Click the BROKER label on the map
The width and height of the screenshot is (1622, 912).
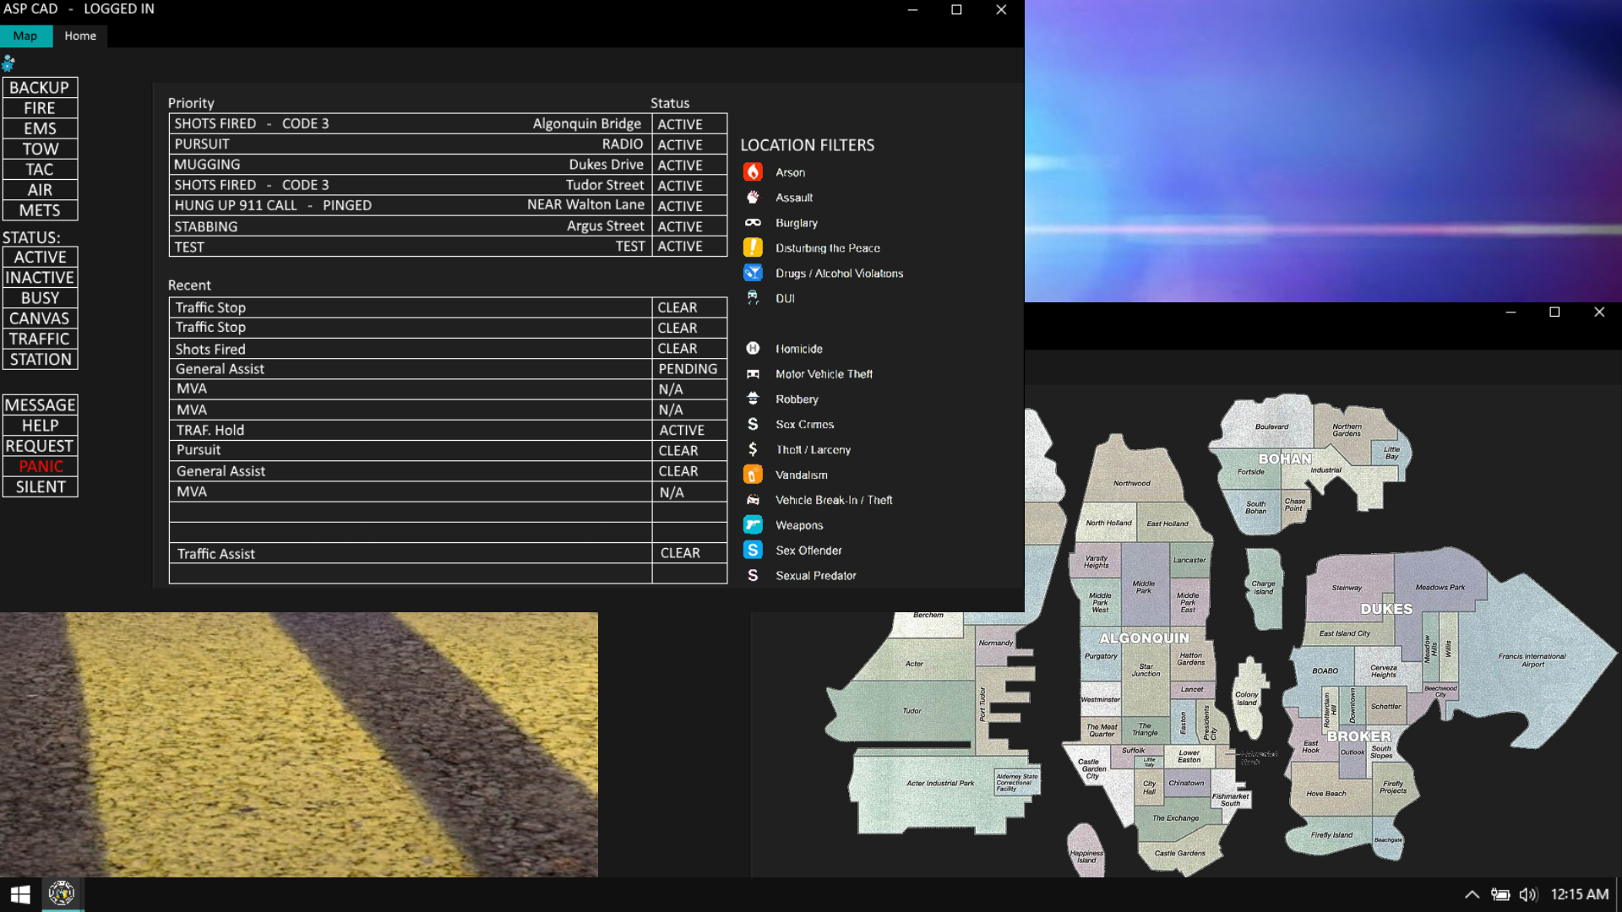pos(1358,736)
